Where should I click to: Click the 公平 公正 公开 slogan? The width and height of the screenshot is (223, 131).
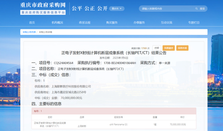click(90, 9)
